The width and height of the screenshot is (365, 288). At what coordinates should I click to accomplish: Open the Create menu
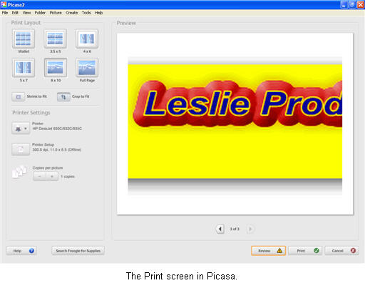coord(72,13)
